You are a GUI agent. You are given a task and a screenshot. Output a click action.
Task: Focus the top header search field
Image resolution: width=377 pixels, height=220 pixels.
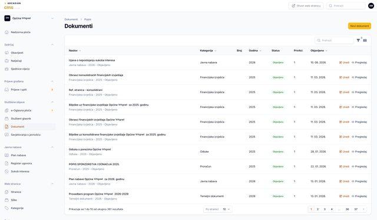[x=346, y=6]
